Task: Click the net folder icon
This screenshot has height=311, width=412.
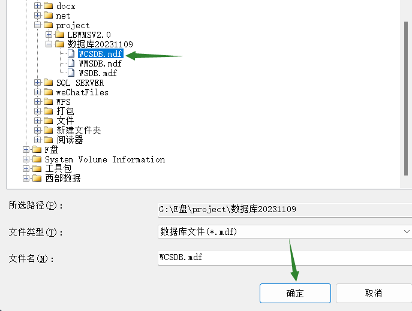Action: 49,16
